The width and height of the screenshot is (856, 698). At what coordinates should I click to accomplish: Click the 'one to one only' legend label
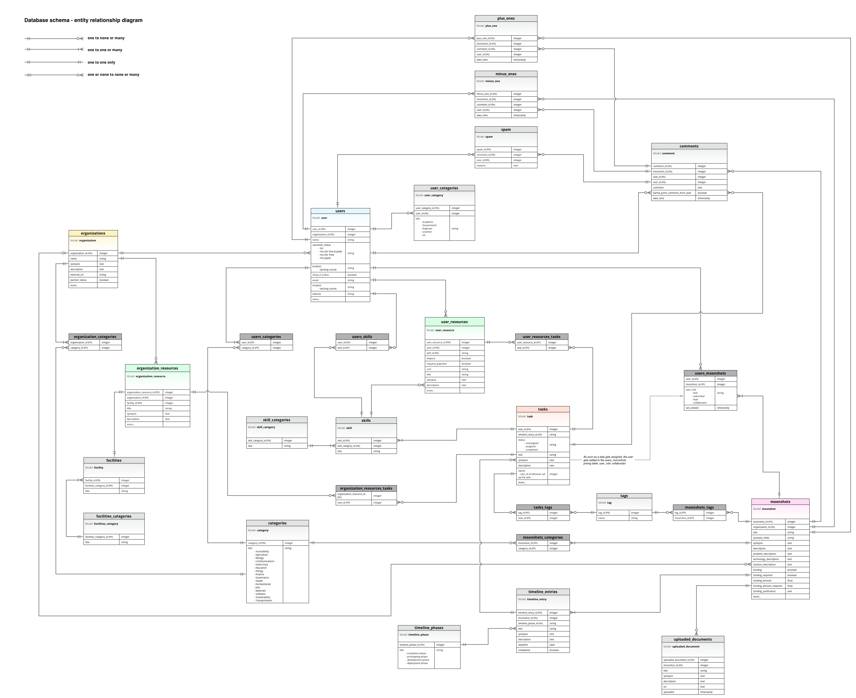[101, 62]
